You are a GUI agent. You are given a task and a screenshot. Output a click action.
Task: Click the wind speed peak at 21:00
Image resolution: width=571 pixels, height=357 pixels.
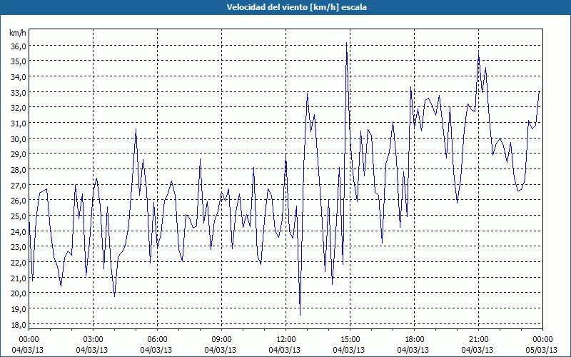click(x=479, y=55)
